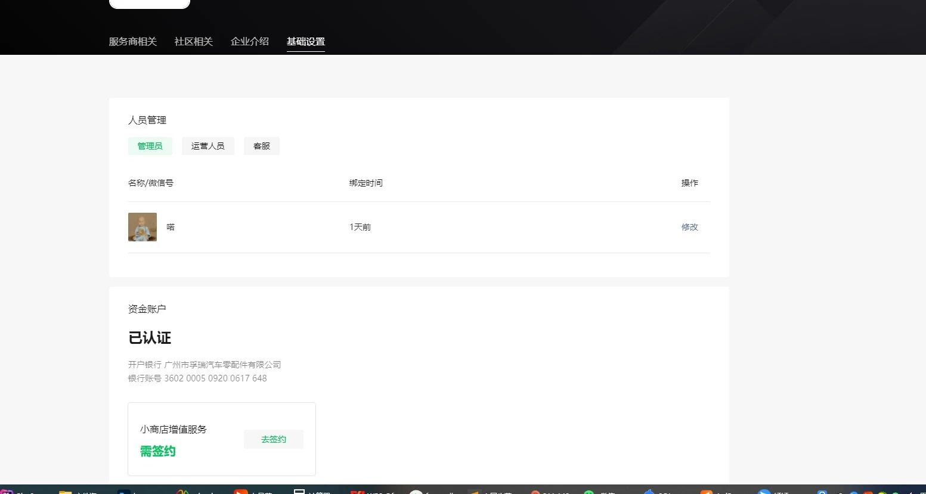Select the 基础设置 tab

click(x=305, y=42)
